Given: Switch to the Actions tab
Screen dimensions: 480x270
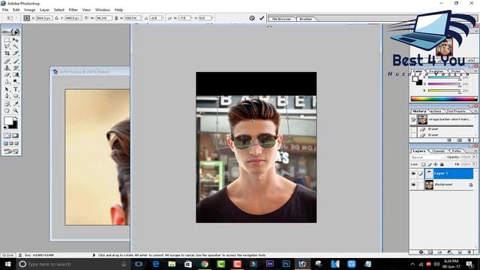Looking at the screenshot, I should coord(436,111).
